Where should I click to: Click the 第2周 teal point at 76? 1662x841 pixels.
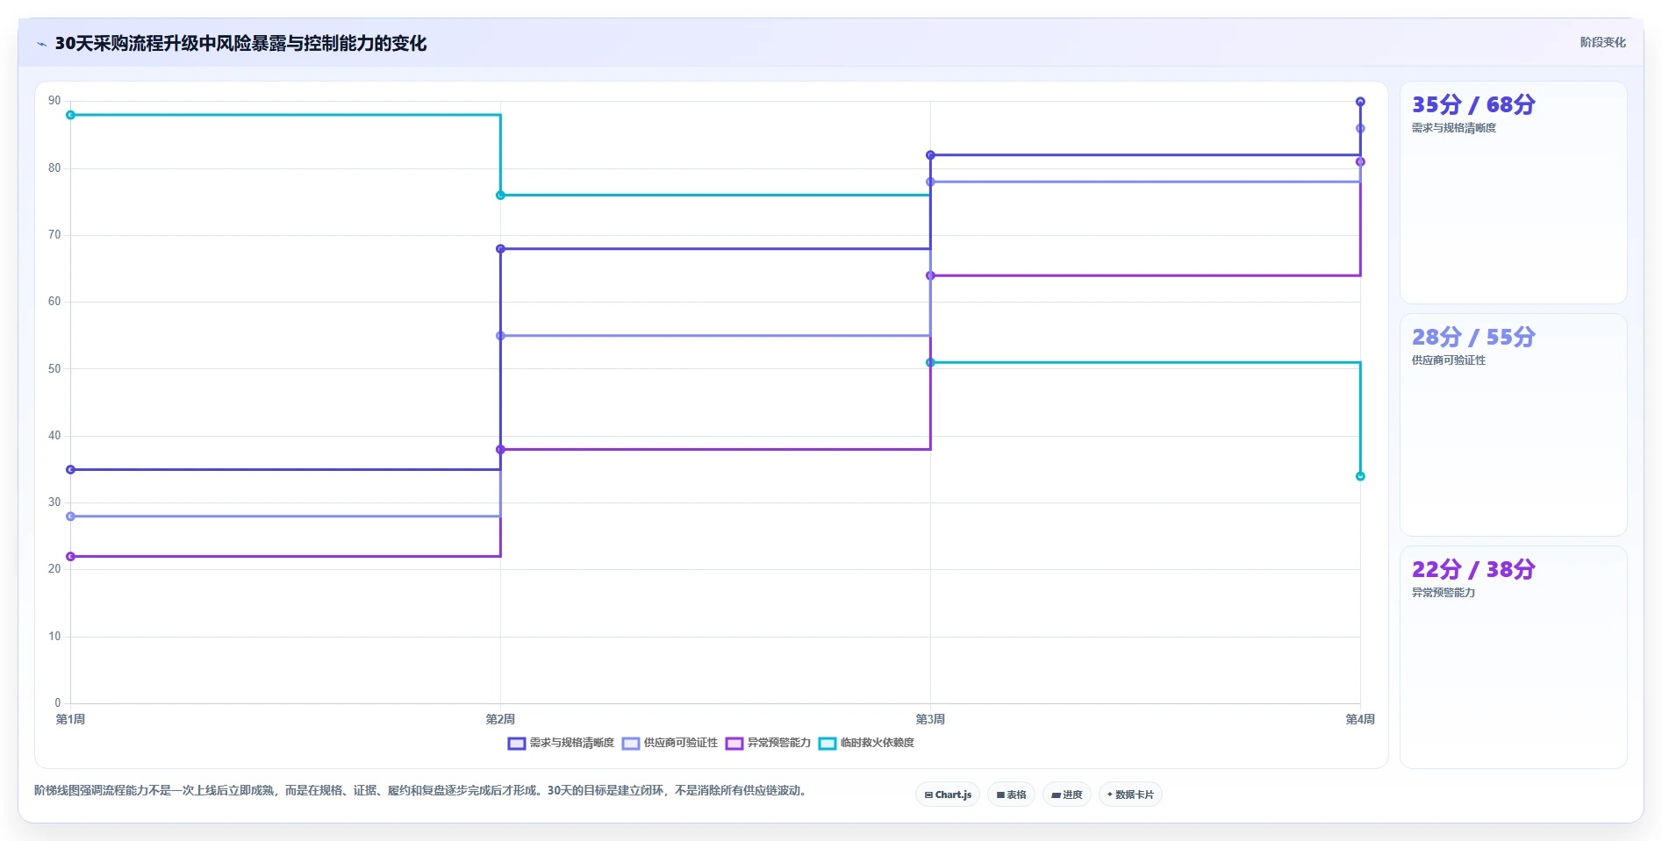click(x=500, y=196)
